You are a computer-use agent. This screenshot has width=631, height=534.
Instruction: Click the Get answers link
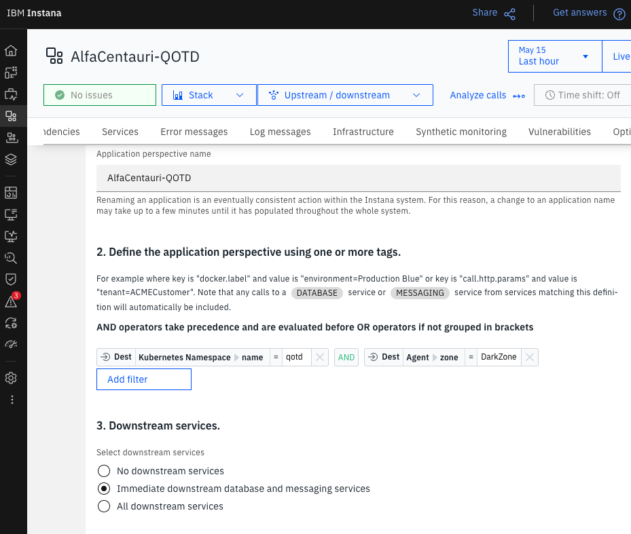(580, 12)
